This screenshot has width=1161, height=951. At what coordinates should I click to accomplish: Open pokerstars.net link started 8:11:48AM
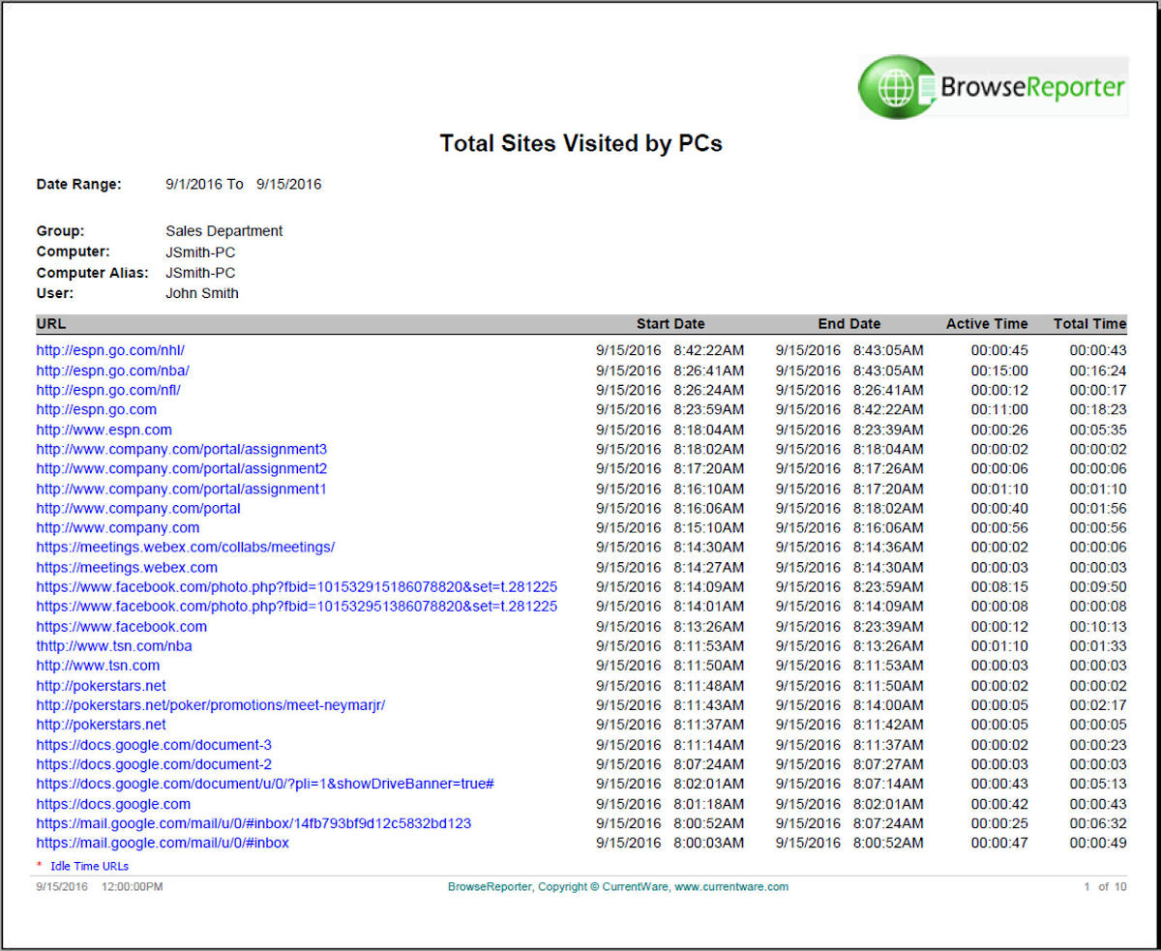coord(101,685)
